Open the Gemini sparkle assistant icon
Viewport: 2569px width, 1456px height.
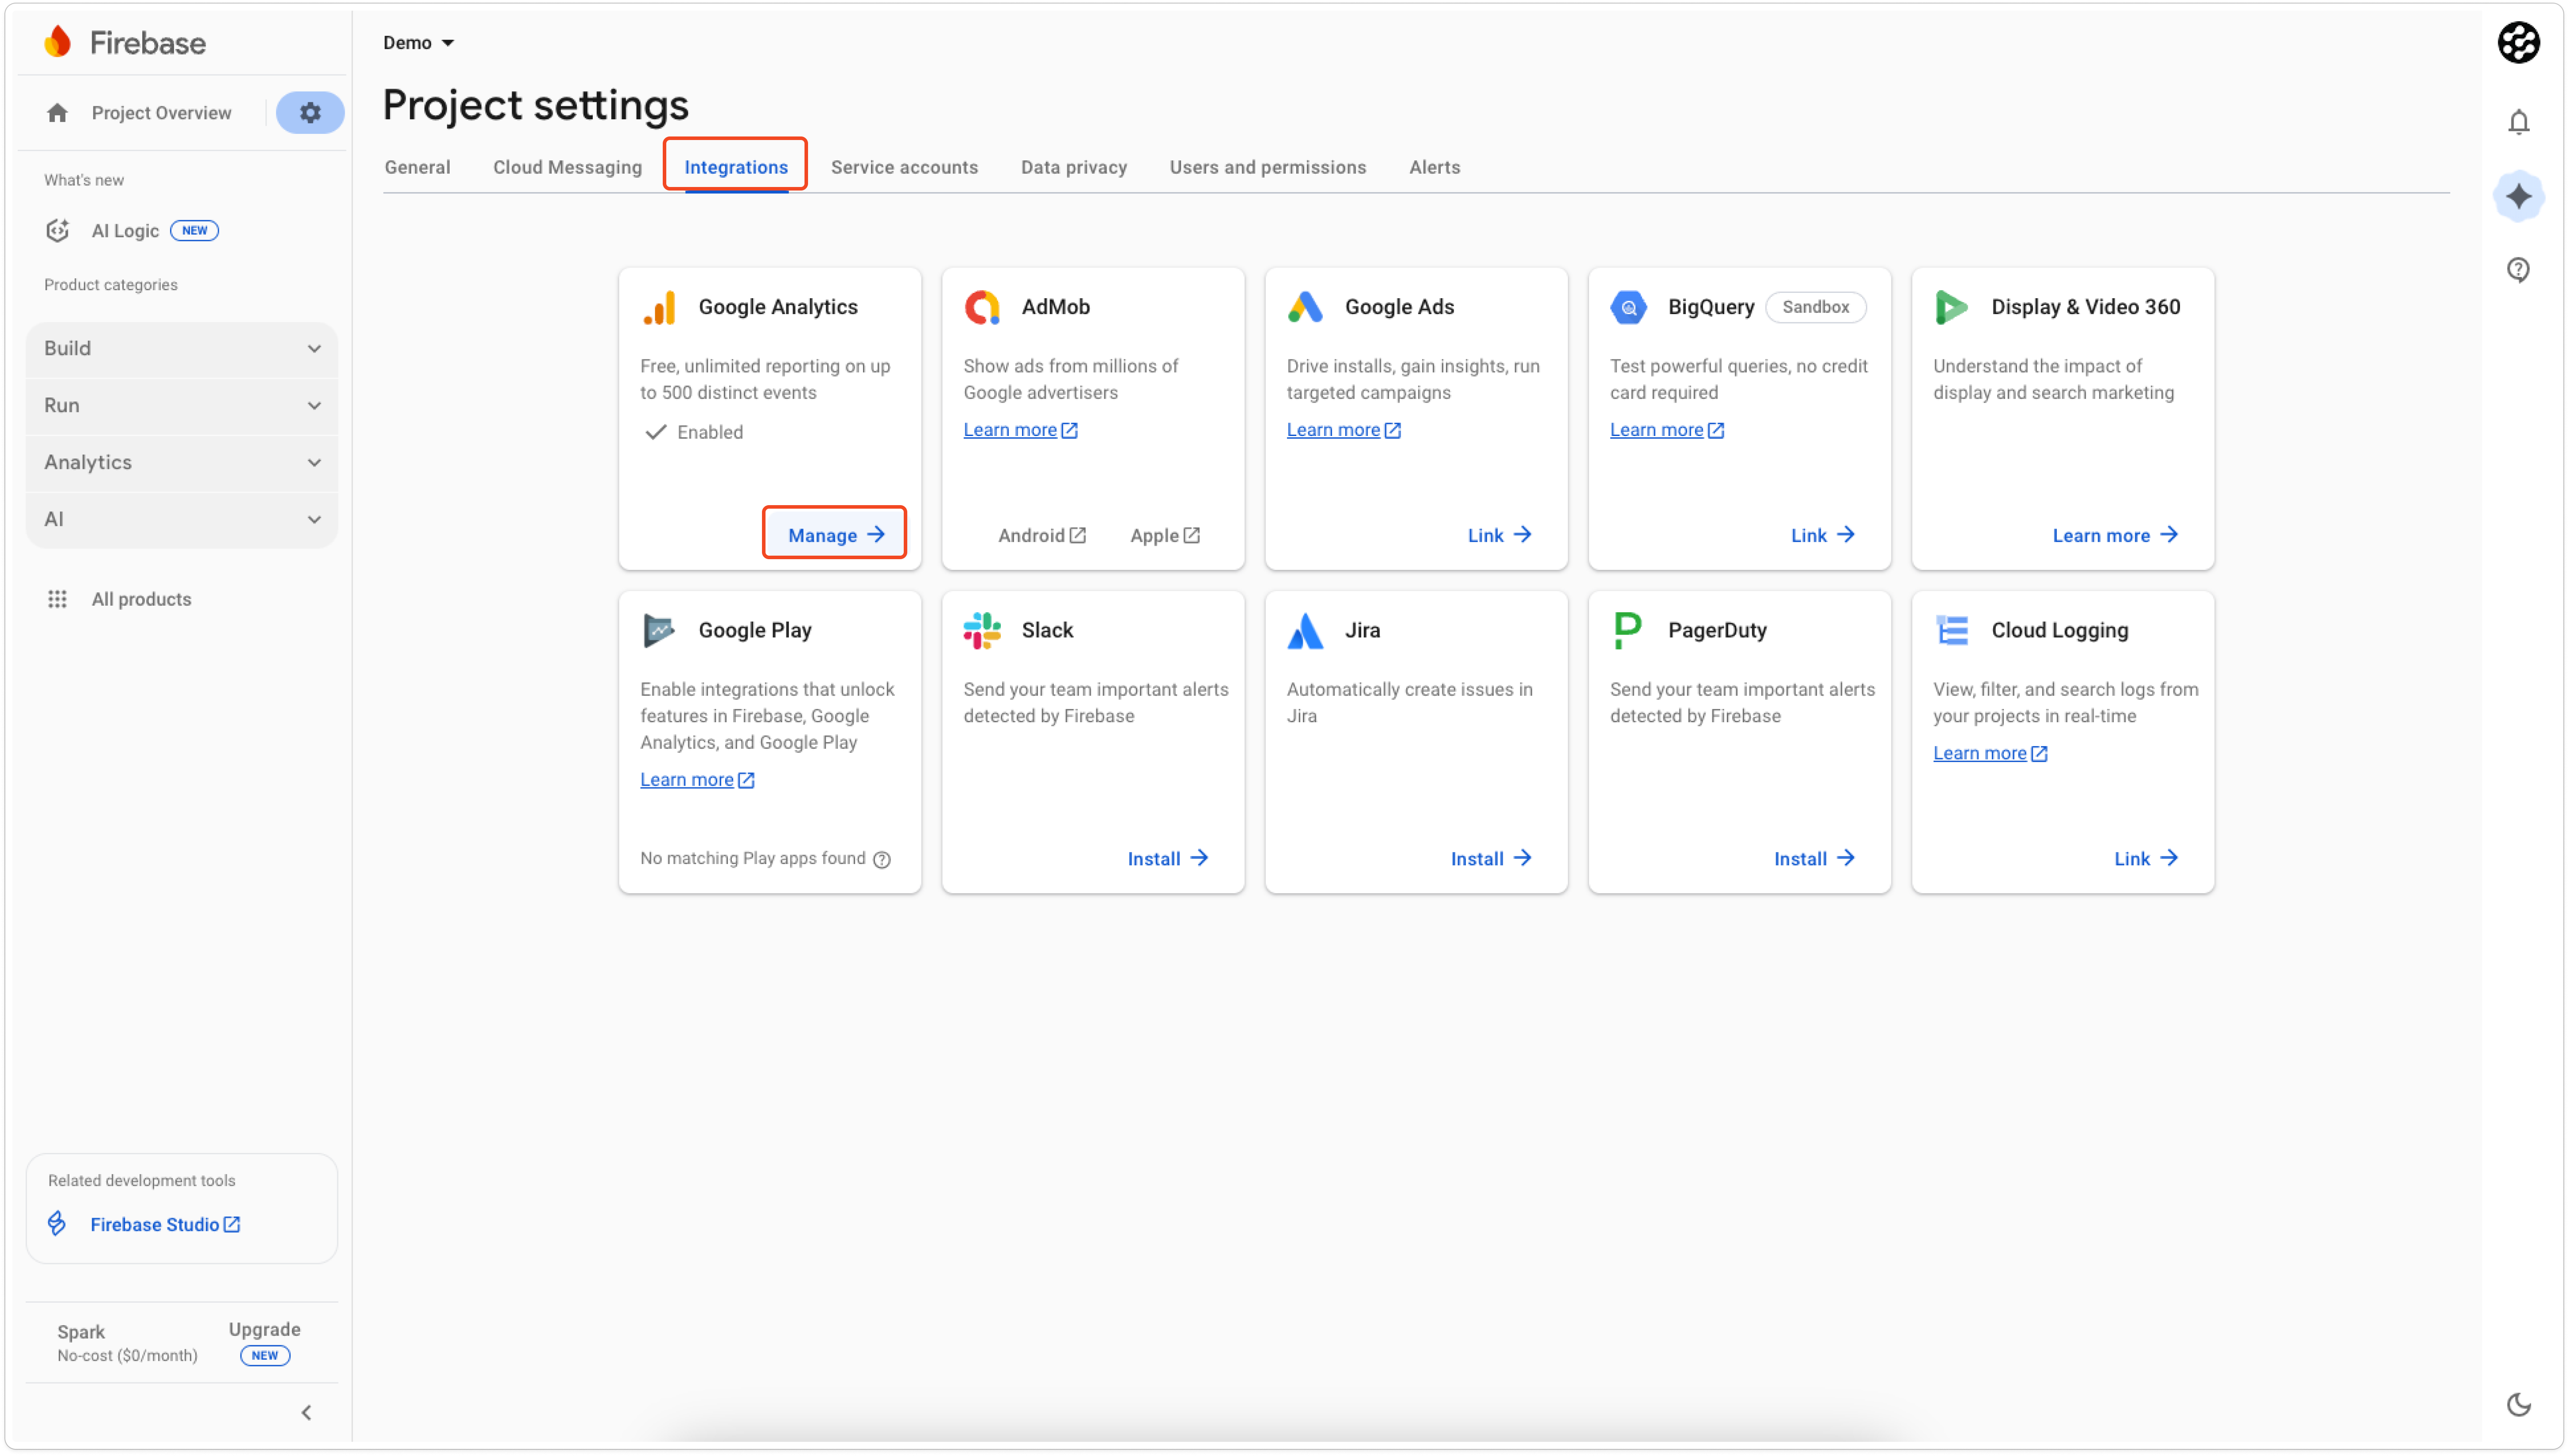coord(2518,196)
